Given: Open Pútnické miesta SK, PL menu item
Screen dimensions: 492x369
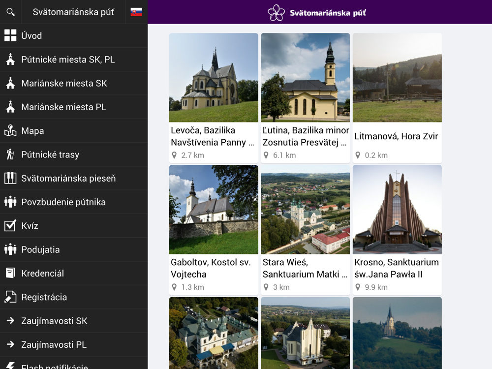Looking at the screenshot, I should click(x=74, y=60).
